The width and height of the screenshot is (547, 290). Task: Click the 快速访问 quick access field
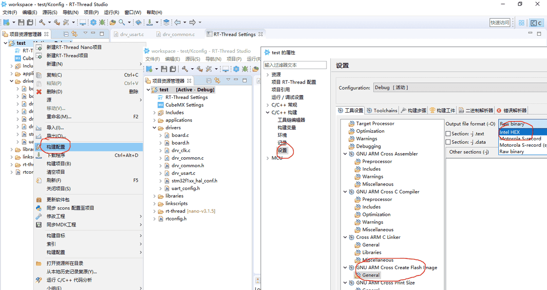(500, 23)
